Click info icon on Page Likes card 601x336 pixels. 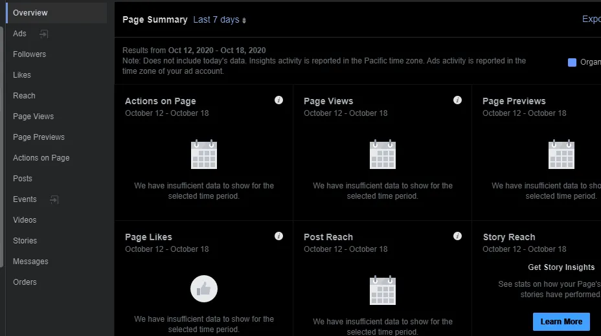coord(278,236)
